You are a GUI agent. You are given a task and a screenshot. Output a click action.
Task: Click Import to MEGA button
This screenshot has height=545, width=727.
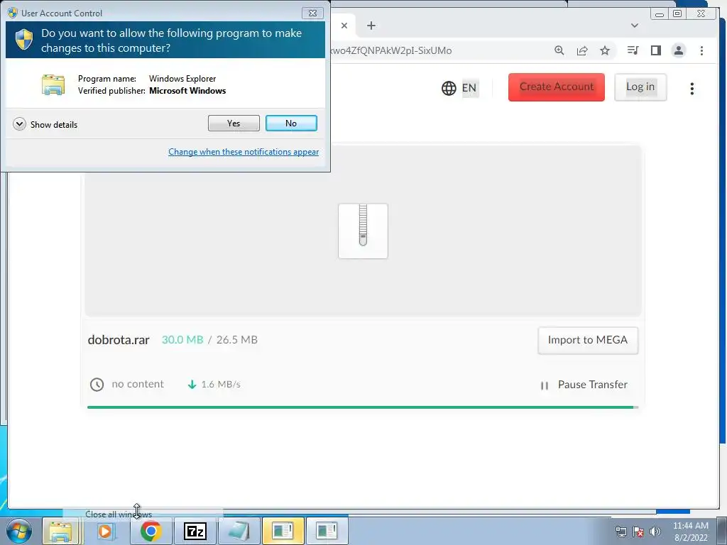[588, 340]
